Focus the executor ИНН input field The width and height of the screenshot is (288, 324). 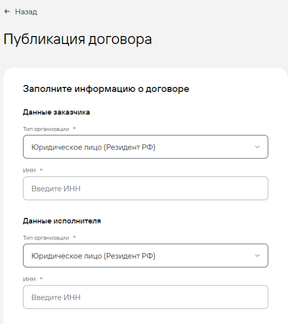tap(145, 297)
